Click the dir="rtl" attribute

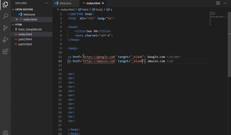coord(88,18)
